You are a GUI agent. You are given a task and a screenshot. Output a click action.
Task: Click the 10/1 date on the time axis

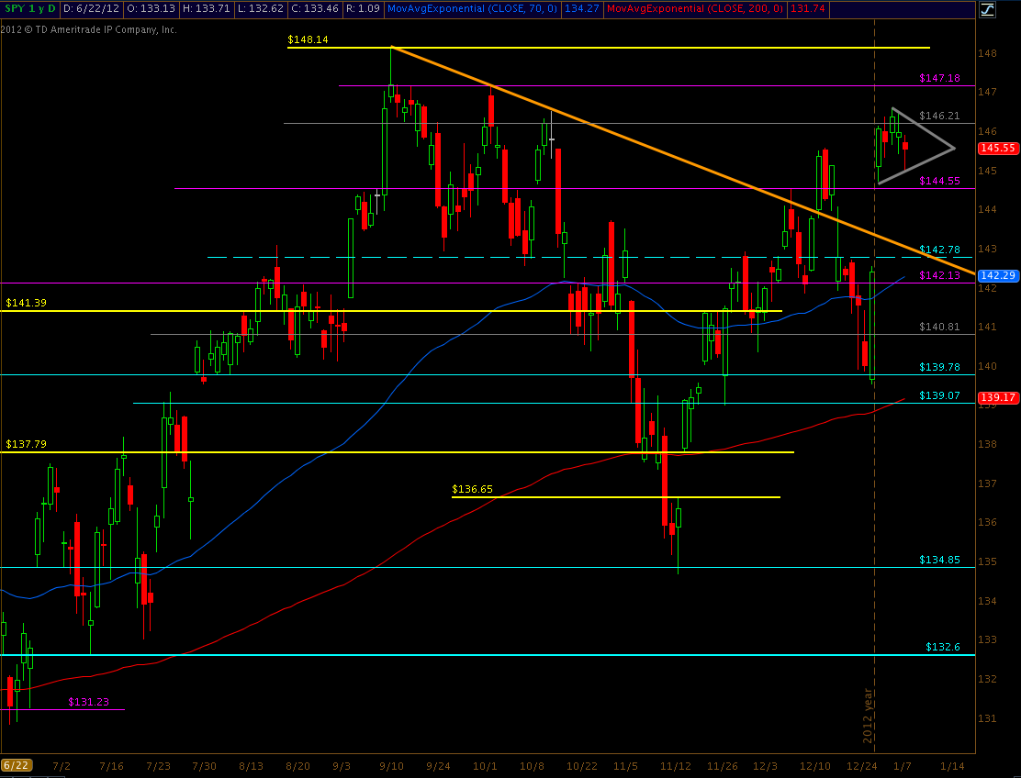point(485,766)
